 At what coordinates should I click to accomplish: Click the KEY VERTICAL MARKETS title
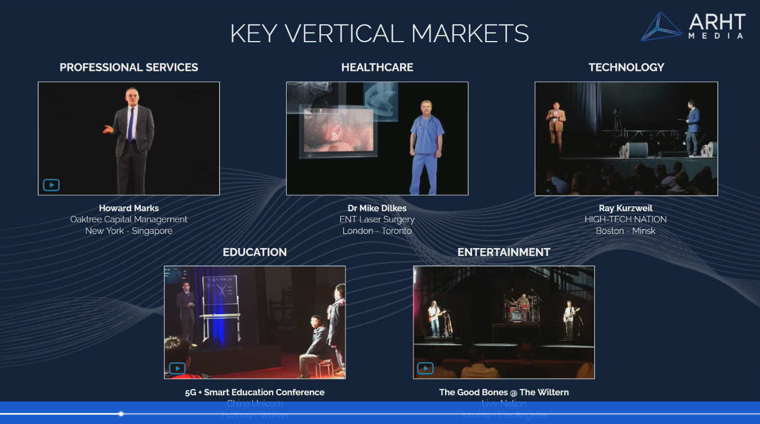coord(380,34)
